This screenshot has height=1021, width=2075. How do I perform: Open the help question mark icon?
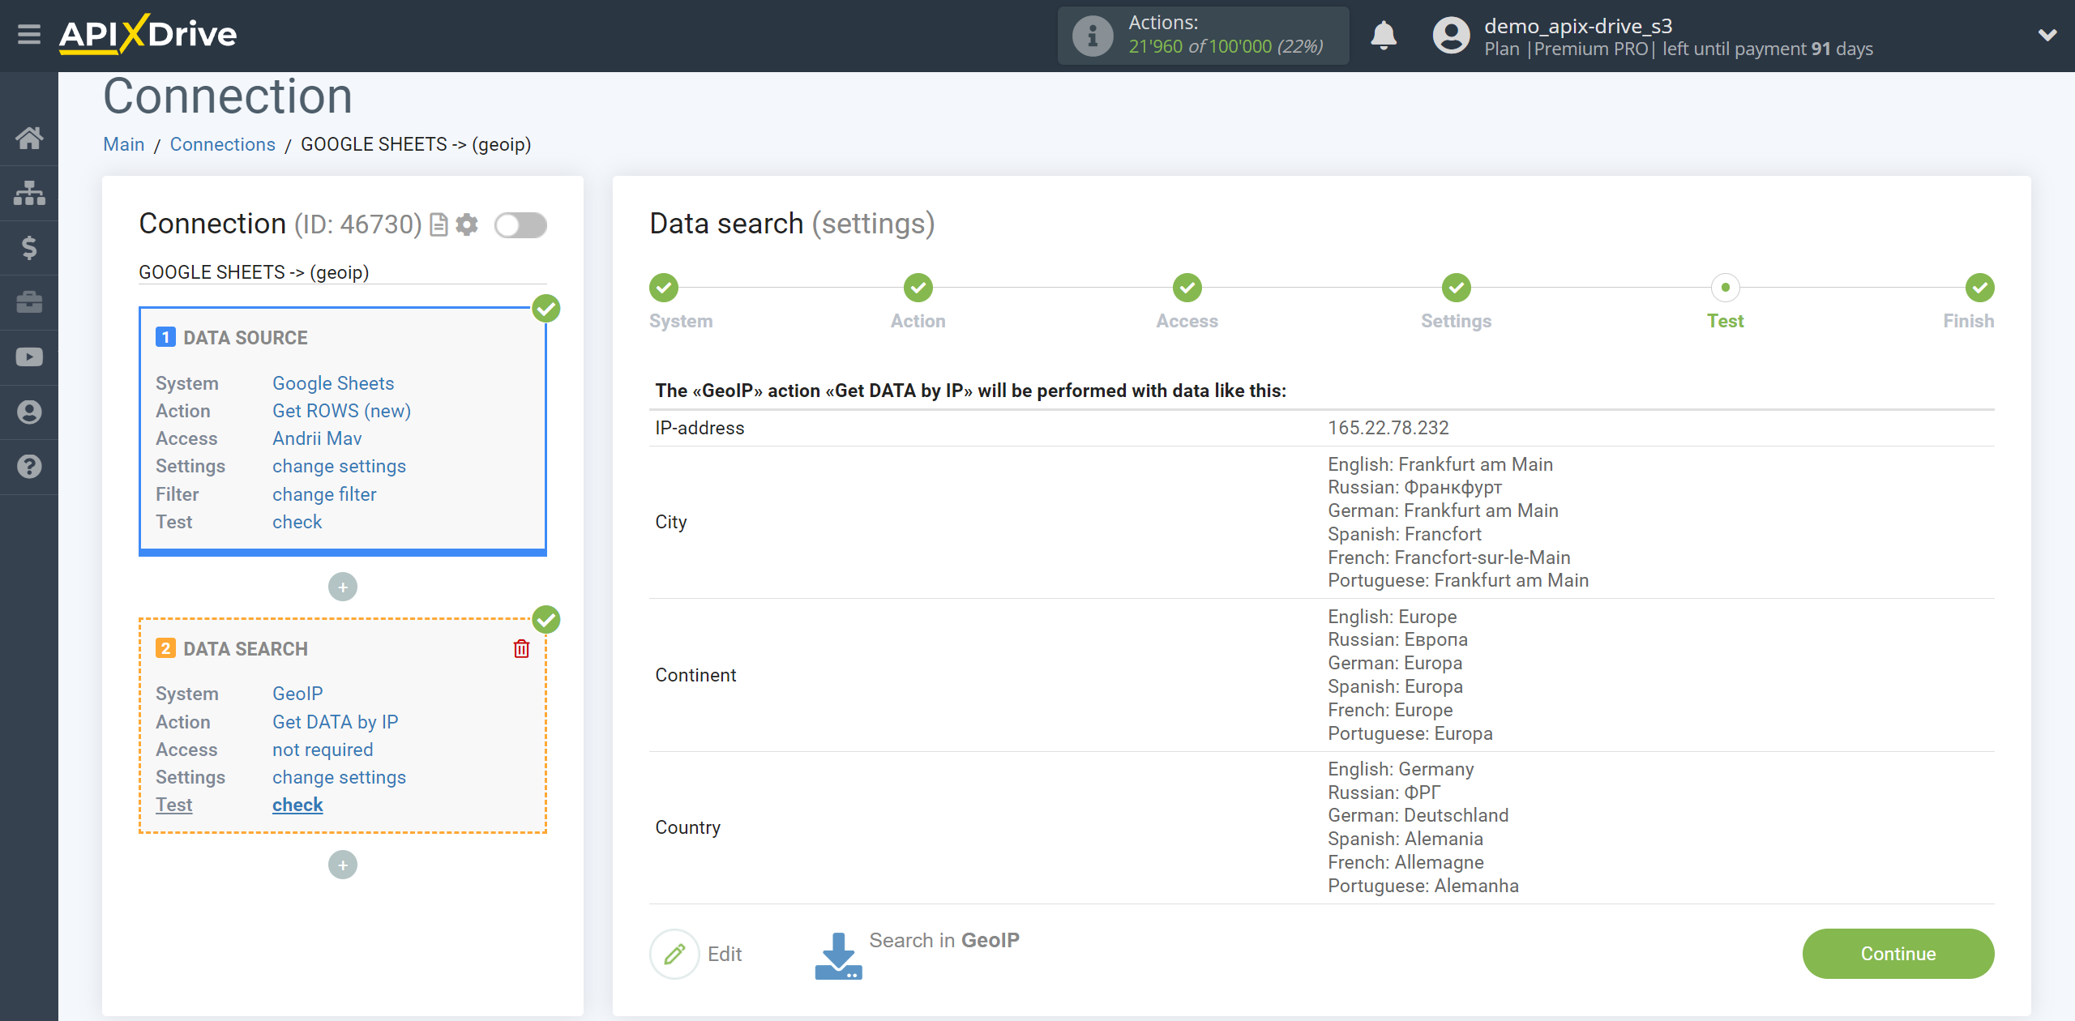click(29, 467)
